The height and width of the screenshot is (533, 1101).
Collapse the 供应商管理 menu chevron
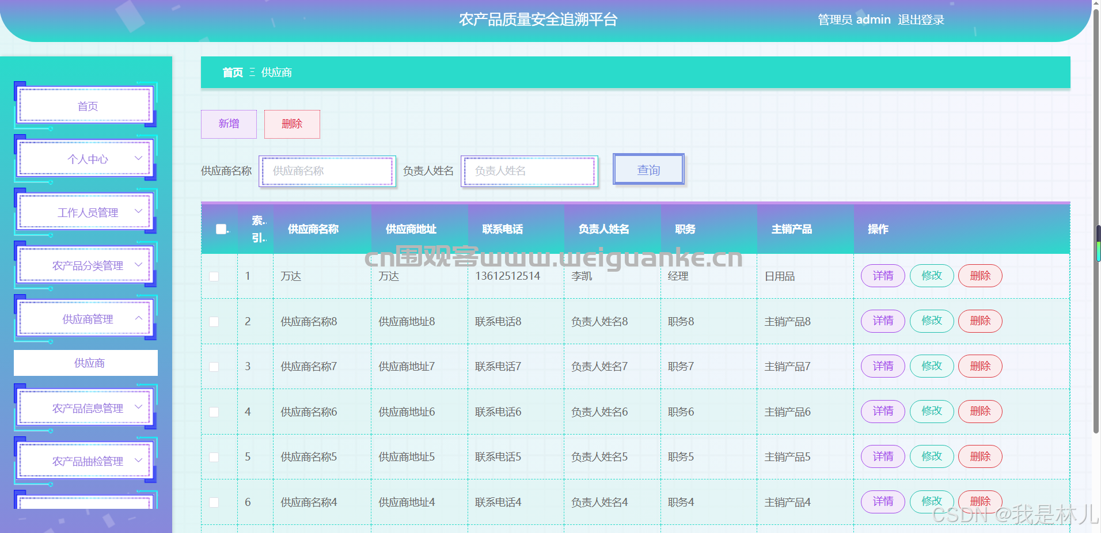click(138, 318)
